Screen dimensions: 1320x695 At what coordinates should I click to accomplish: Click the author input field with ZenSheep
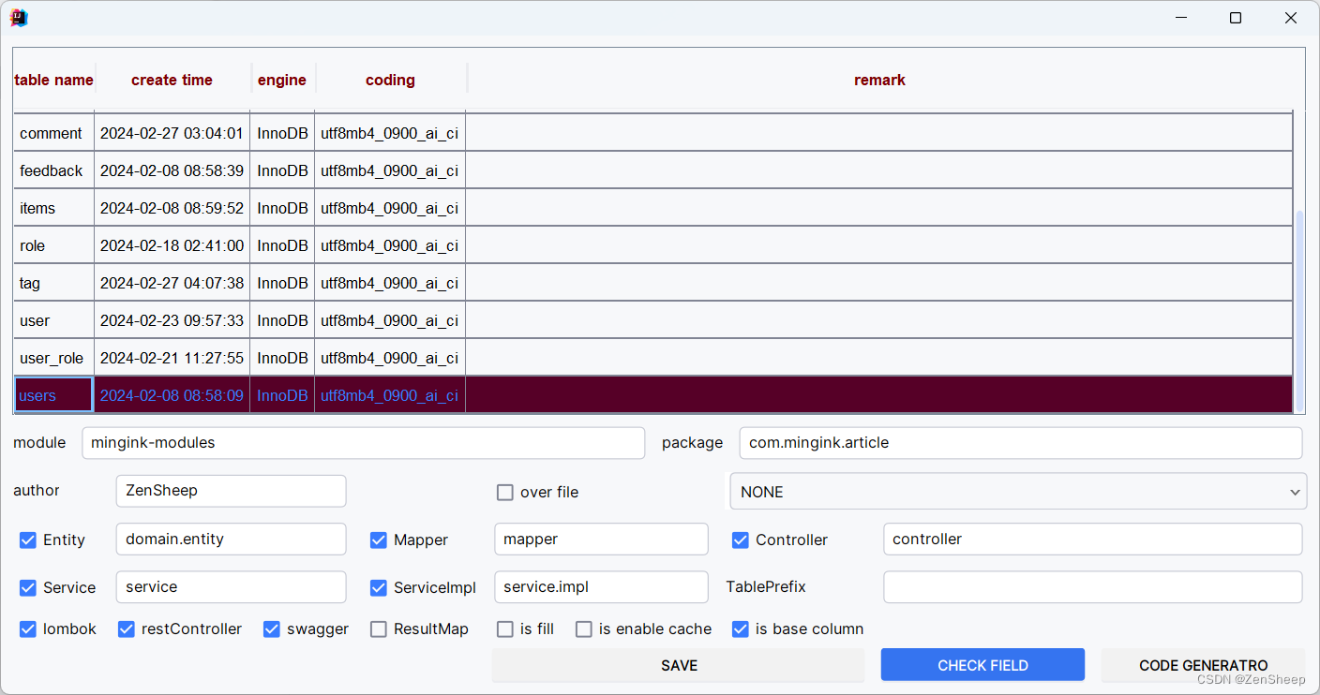(x=231, y=491)
